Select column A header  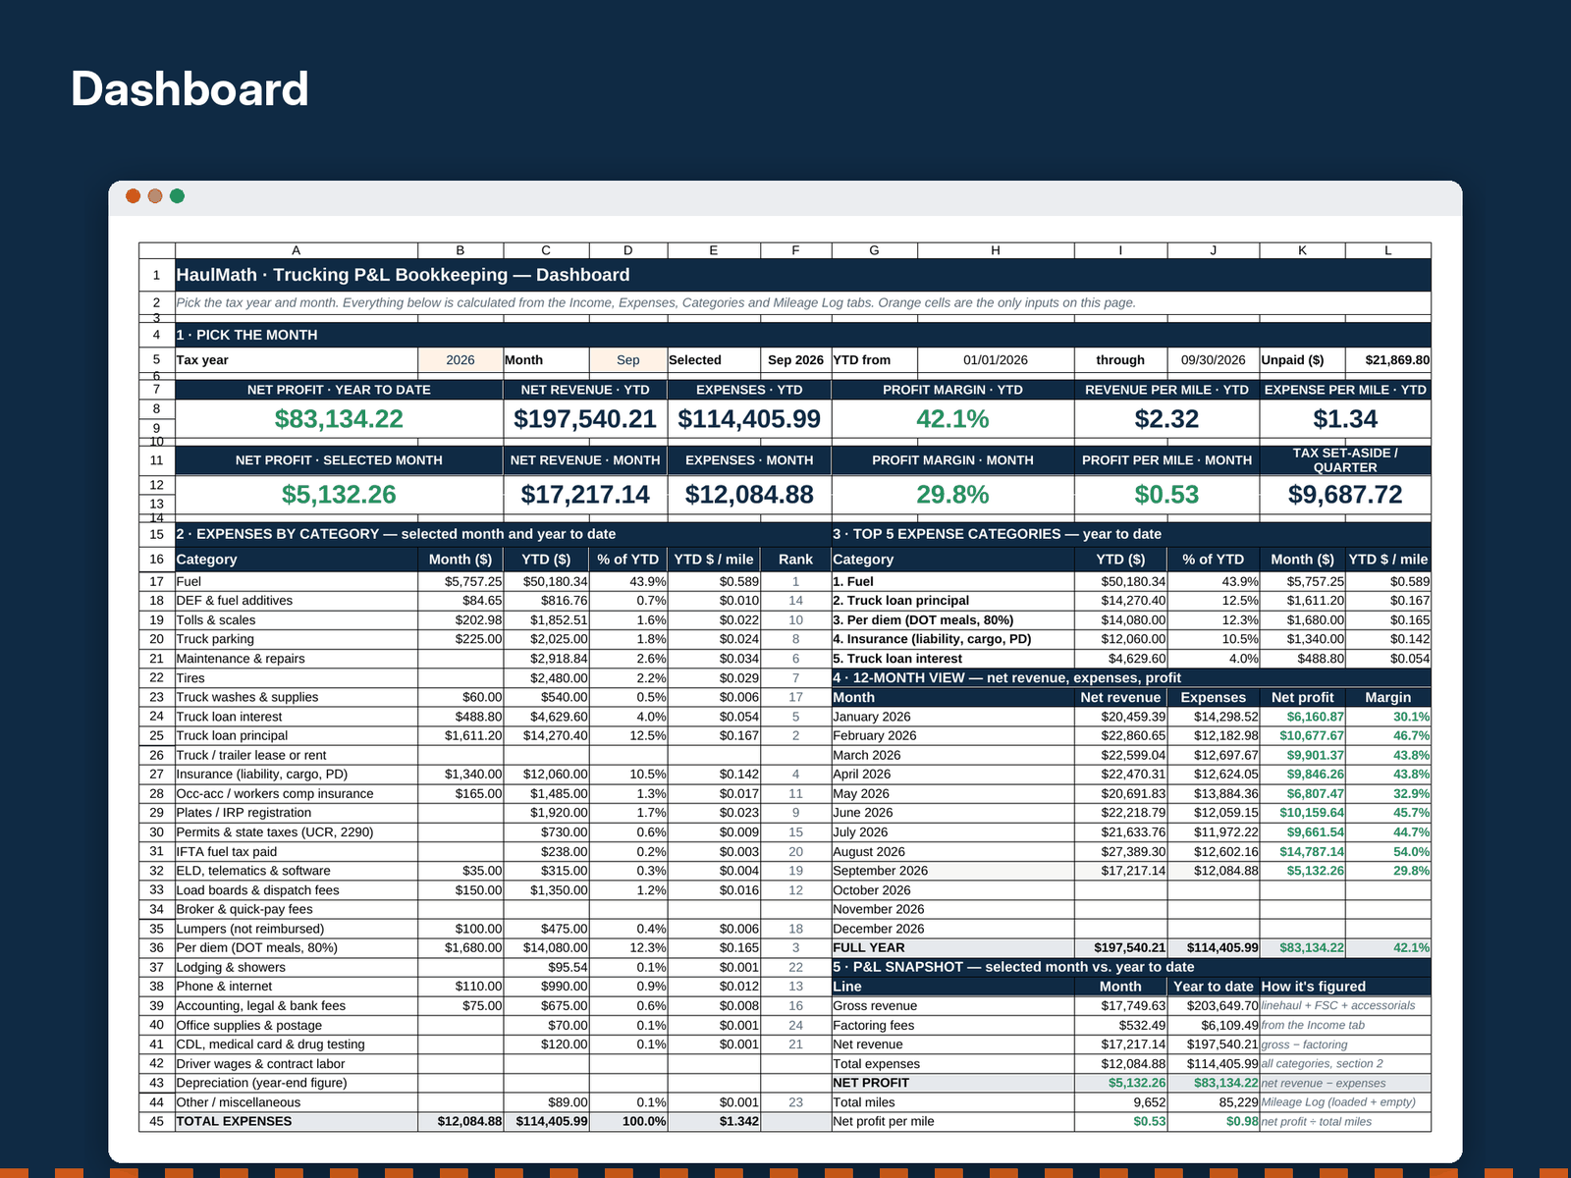[297, 250]
